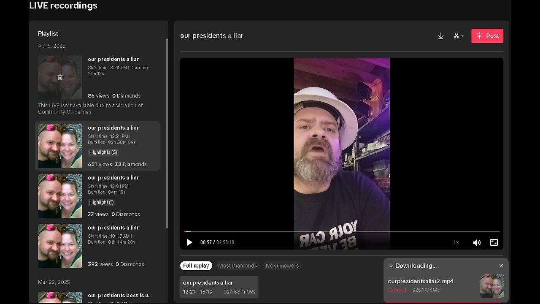Click the 77 views count
Image resolution: width=540 pixels, height=304 pixels.
(x=98, y=214)
